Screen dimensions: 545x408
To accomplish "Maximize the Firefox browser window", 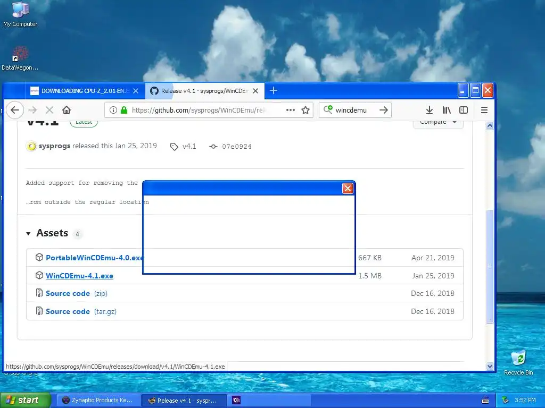I will click(x=475, y=91).
